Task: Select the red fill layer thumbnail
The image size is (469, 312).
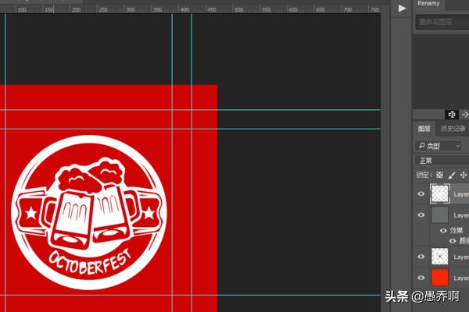Action: tap(440, 278)
